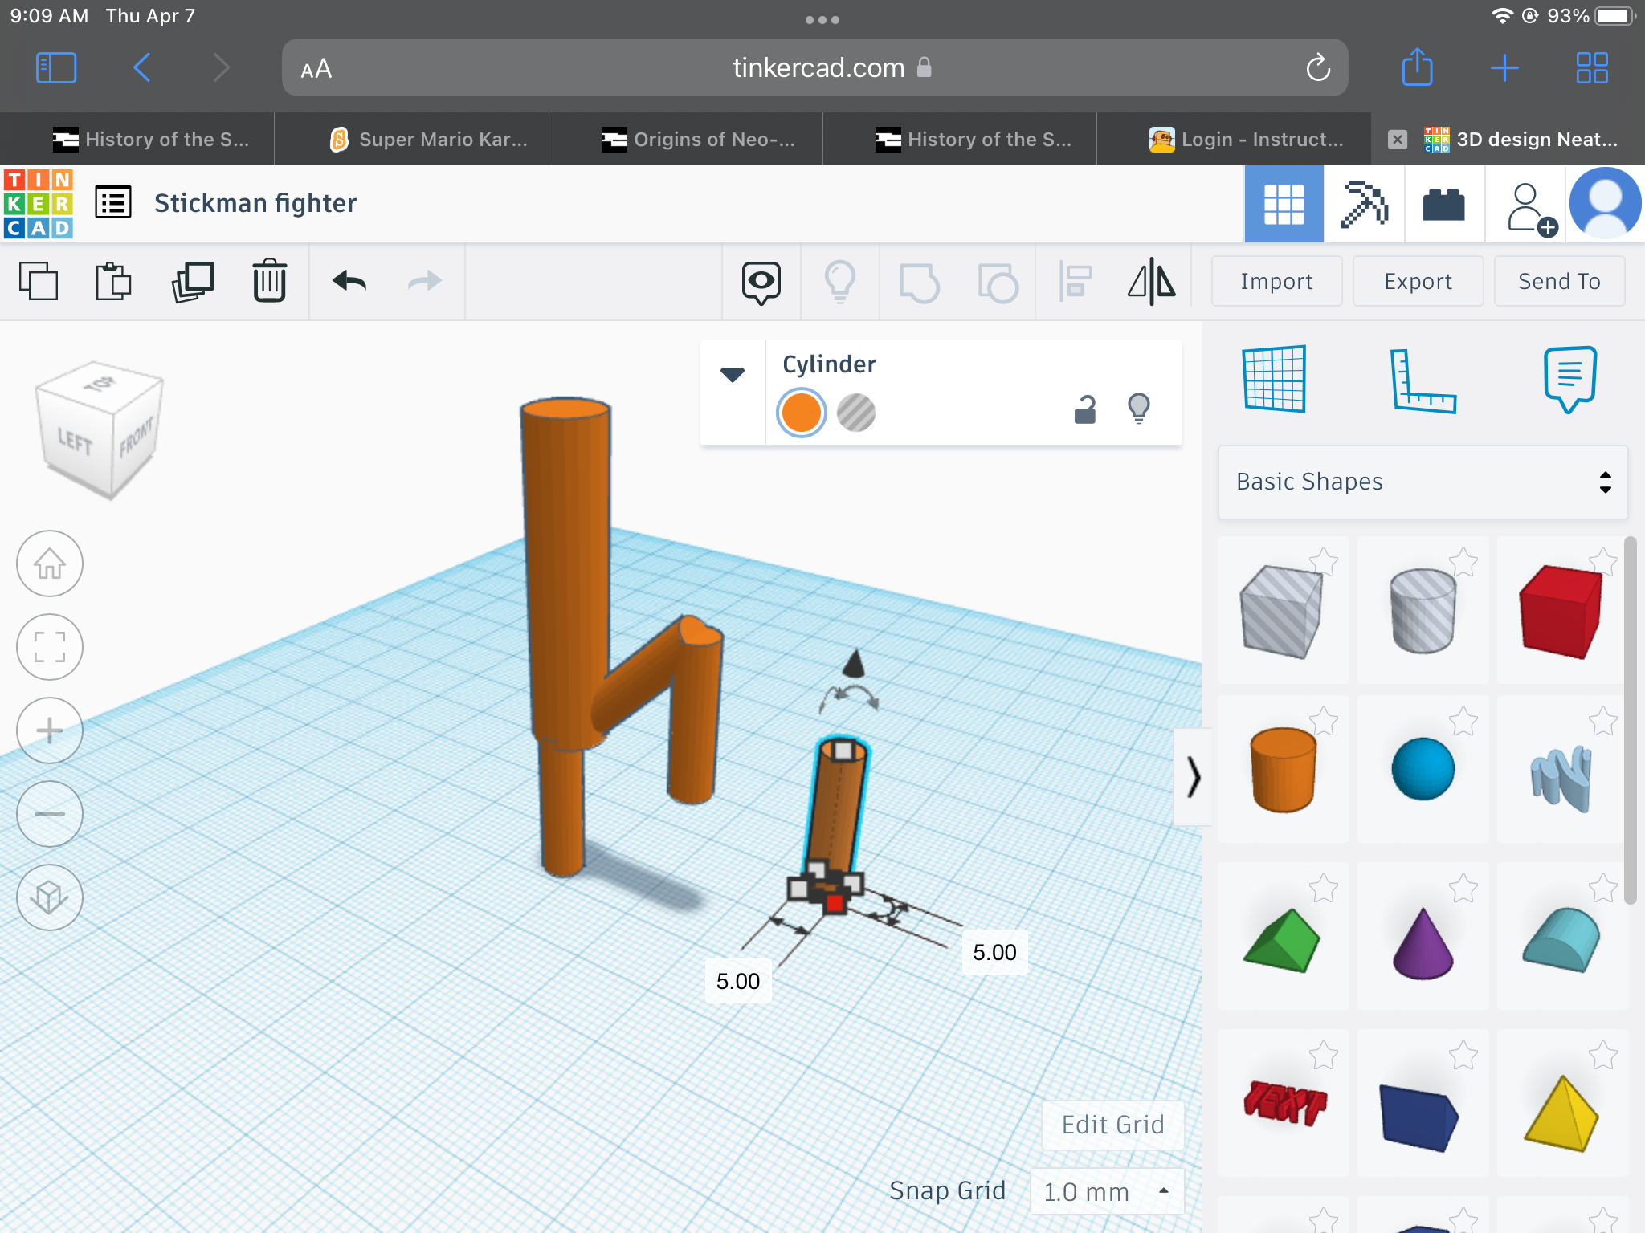The image size is (1645, 1233).
Task: Pick the striped Box hole shape
Action: pyautogui.click(x=1281, y=612)
